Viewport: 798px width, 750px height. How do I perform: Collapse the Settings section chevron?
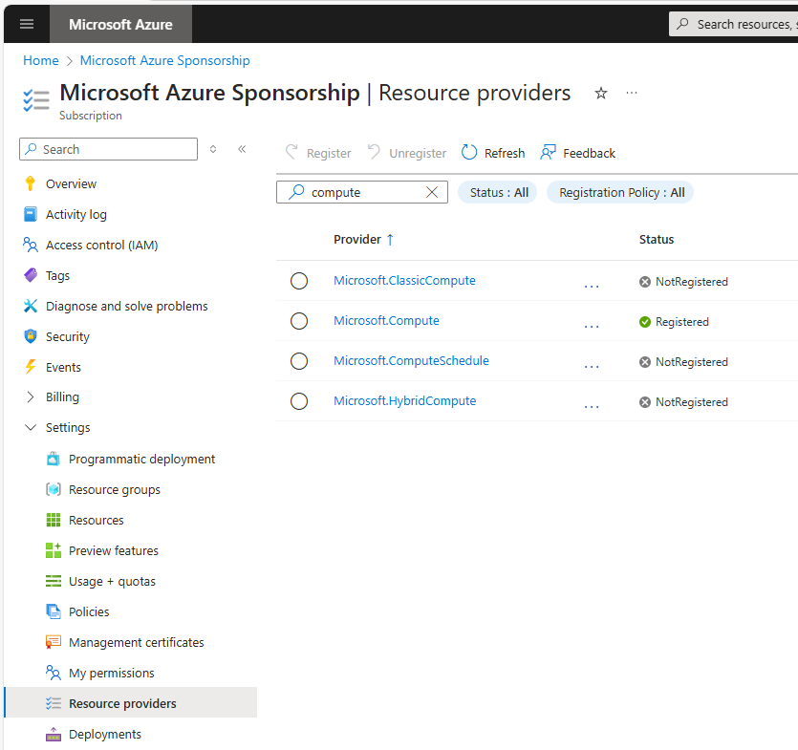click(31, 427)
